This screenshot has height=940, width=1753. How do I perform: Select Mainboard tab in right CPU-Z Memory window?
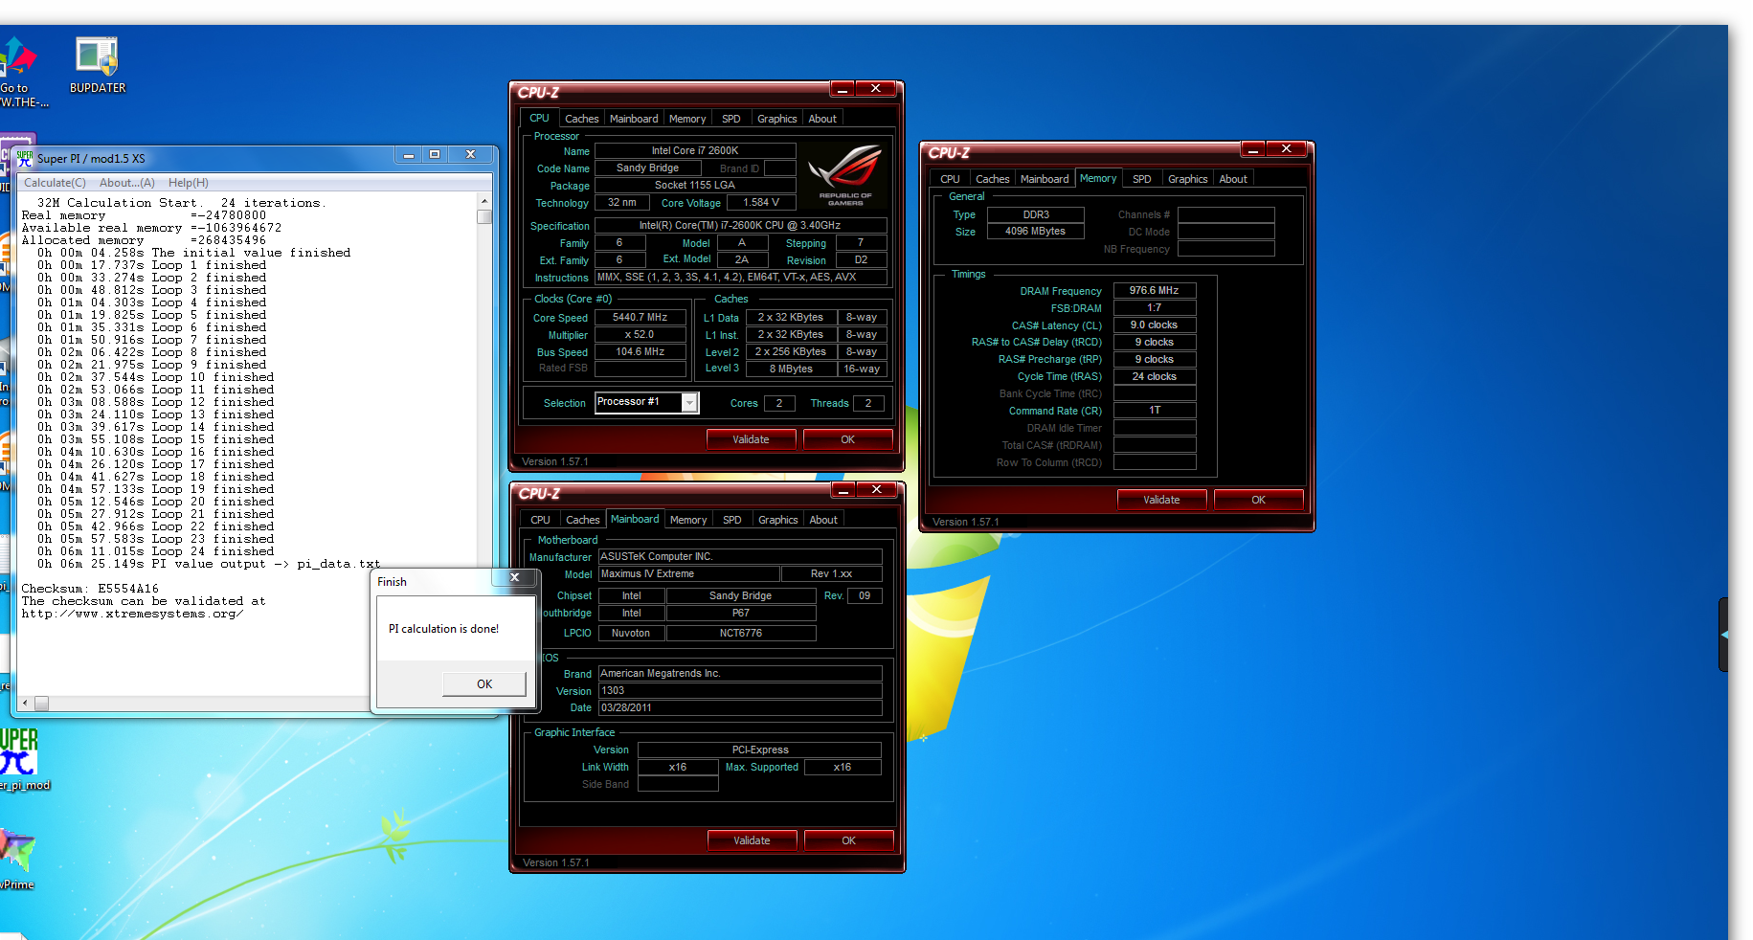click(x=1045, y=179)
